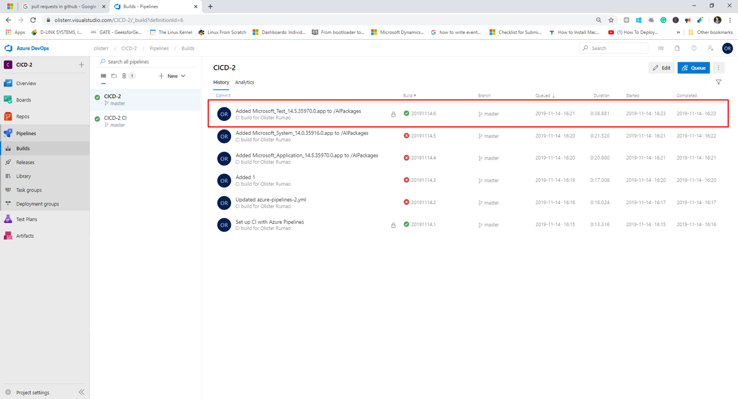Screen dimensions: 738x399
Task: Open the Artifacts hub
Action: (25, 236)
